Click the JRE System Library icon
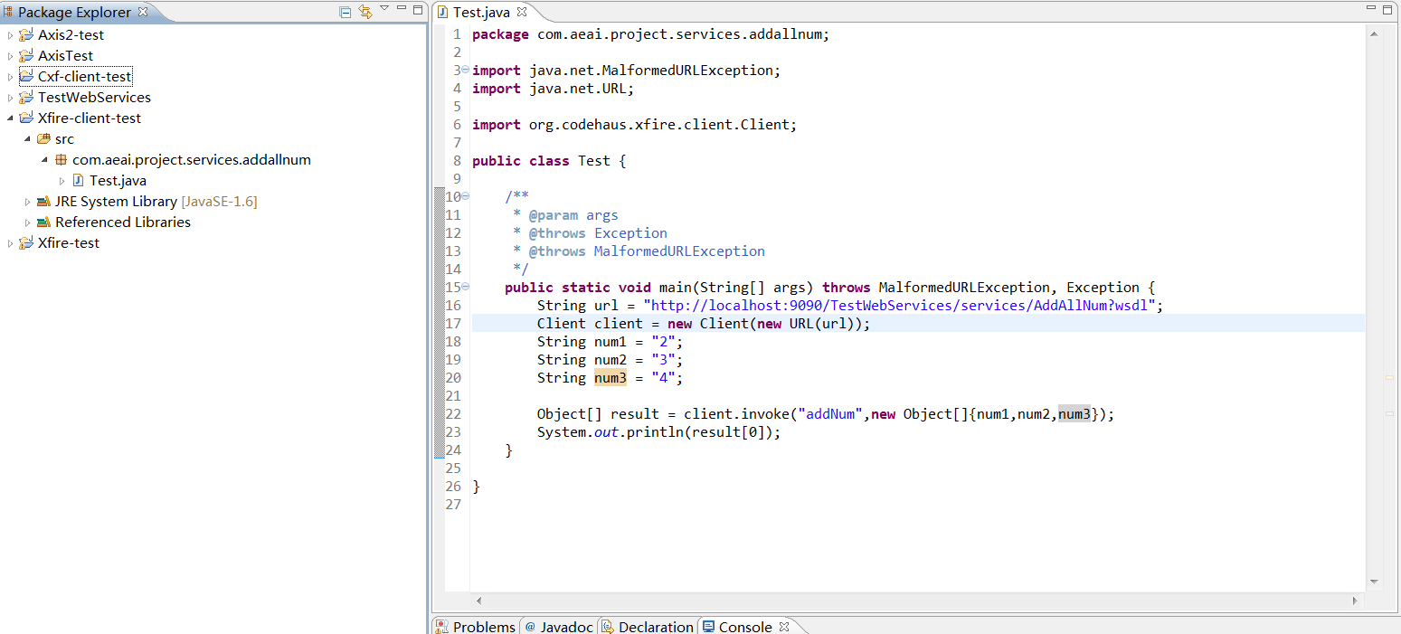 (43, 202)
